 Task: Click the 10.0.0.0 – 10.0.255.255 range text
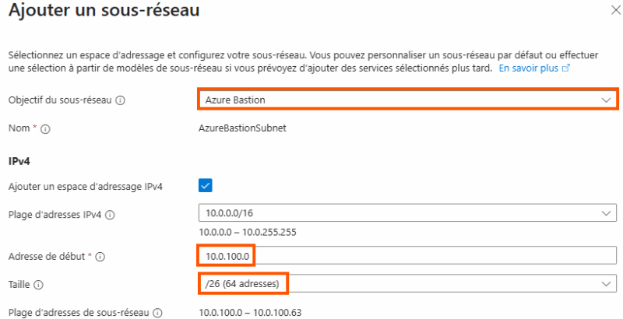tap(249, 233)
